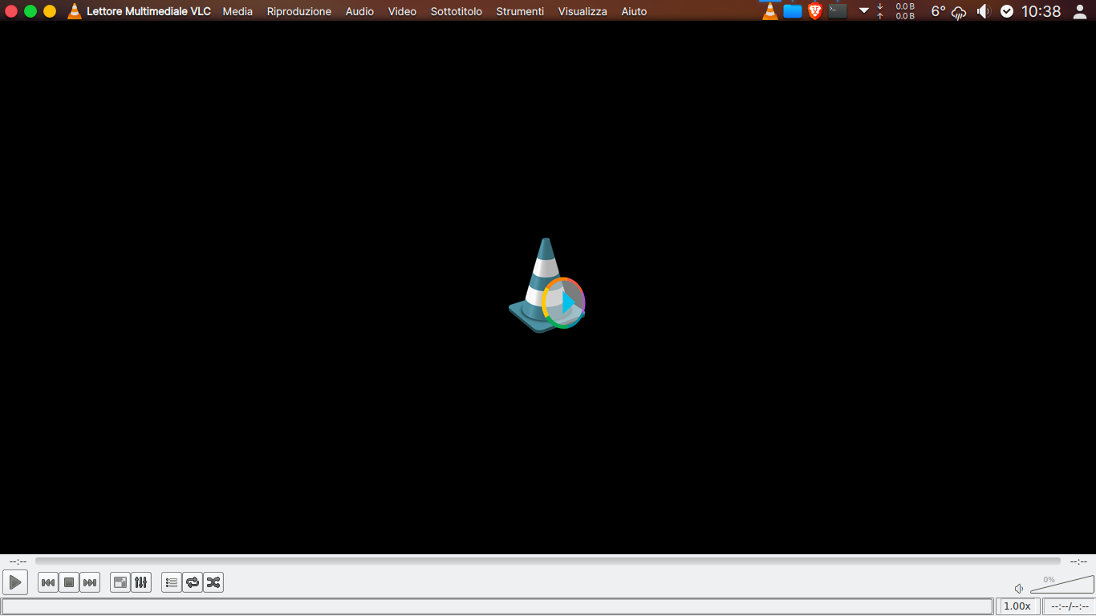The image size is (1096, 616).
Task: Toggle fullscreen video mode icon
Action: (x=120, y=583)
